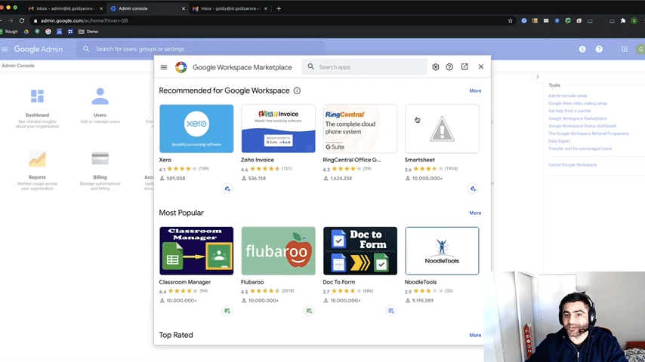Open the Marketplace hamburger menu
This screenshot has height=362, width=645.
click(x=164, y=67)
